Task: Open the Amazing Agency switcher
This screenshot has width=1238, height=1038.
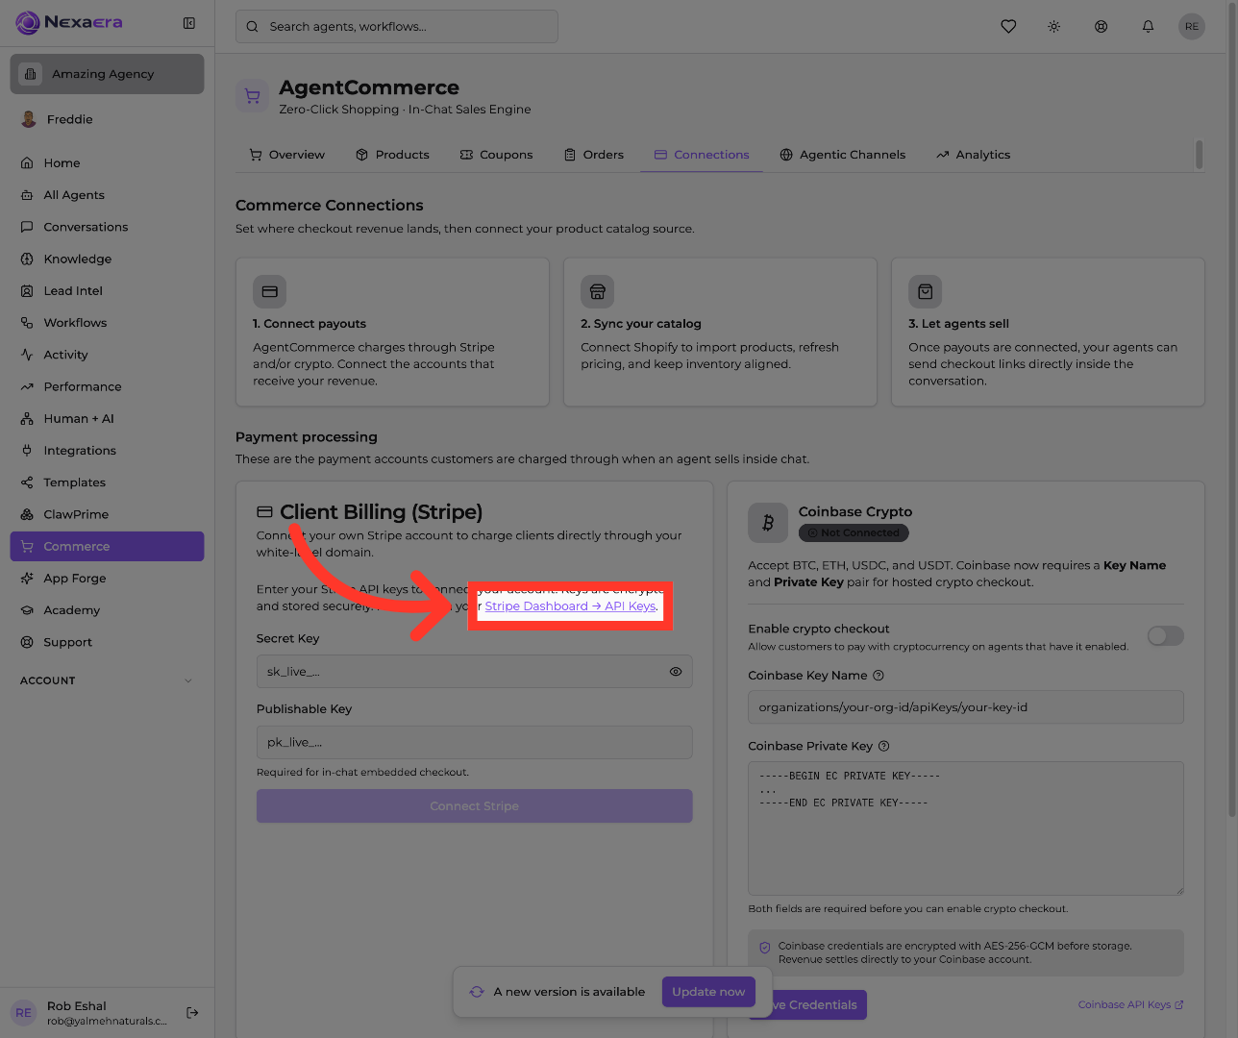Action: 107,74
